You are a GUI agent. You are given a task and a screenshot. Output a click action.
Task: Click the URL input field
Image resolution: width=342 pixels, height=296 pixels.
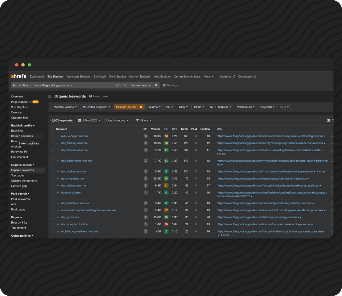pyautogui.click(x=74, y=85)
